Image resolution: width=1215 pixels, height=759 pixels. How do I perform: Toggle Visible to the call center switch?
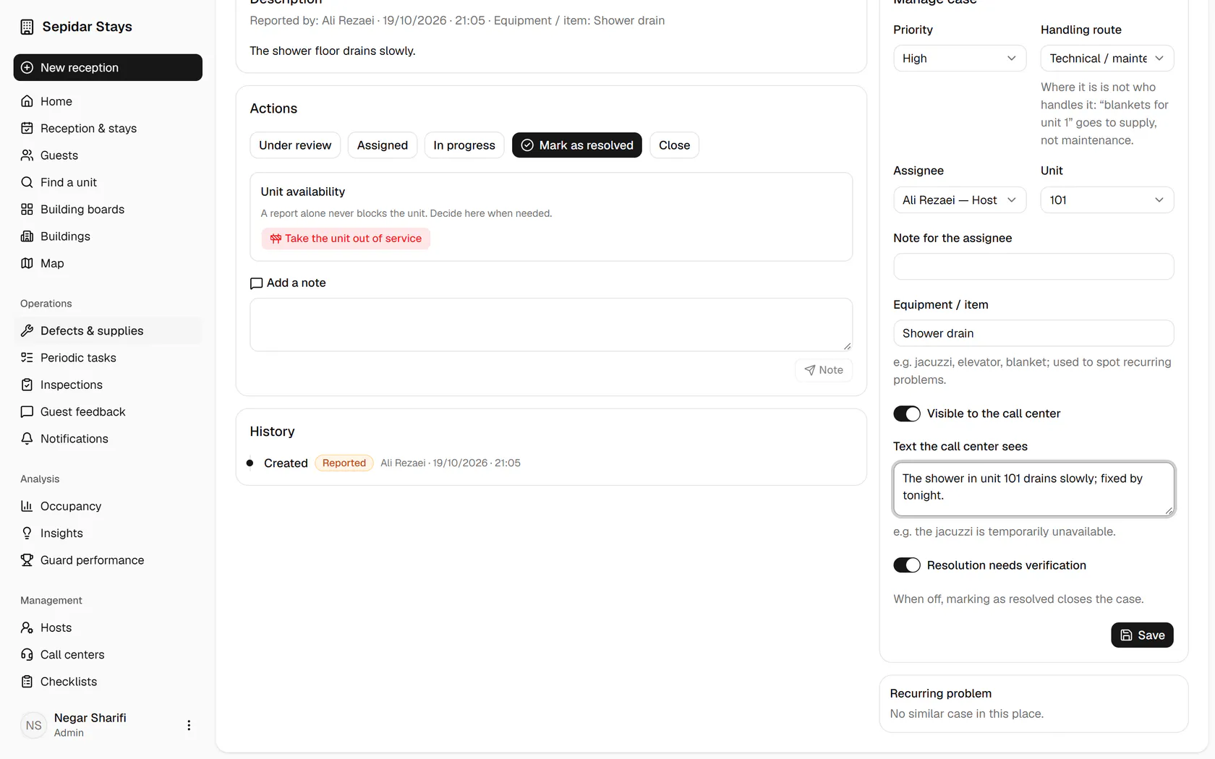click(x=907, y=413)
